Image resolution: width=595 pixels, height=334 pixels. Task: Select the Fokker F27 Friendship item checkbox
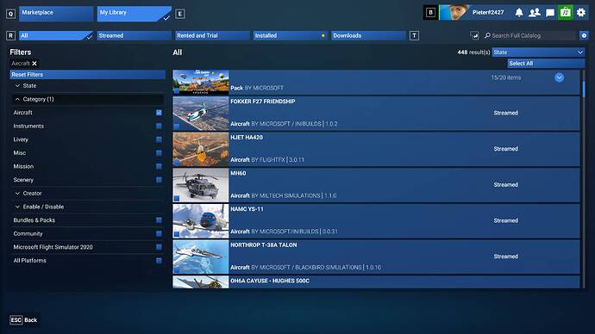coord(177,127)
